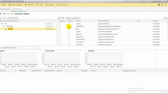
Task: Click the M- button in title bar
Action: coord(145,1)
